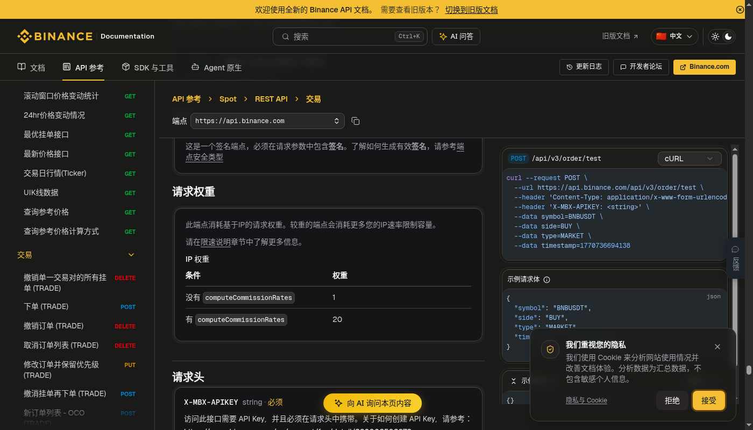Click info icon beside 示例请求体

click(x=546, y=279)
